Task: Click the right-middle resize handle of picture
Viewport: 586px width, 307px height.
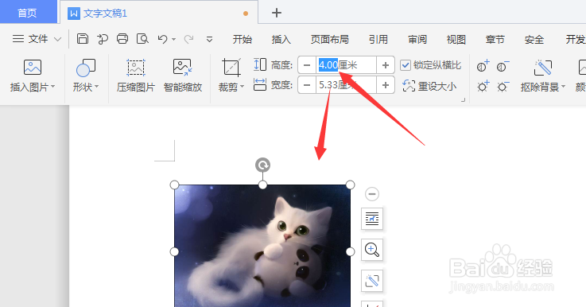Action: [350, 251]
